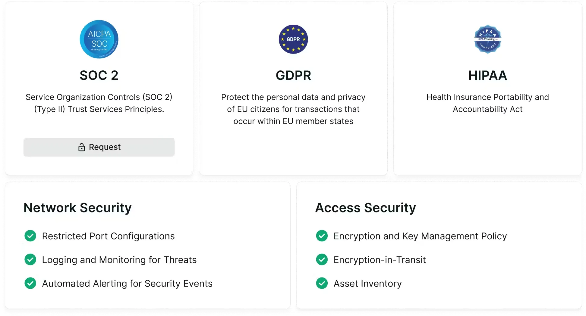Click the checkmark beside Automated Alerting
Image resolution: width=586 pixels, height=316 pixels.
coord(30,283)
